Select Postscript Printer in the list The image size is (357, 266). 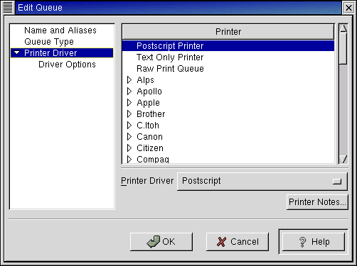228,46
